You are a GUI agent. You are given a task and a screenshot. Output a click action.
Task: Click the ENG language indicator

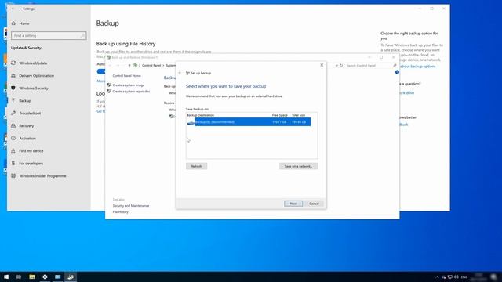[x=464, y=277]
